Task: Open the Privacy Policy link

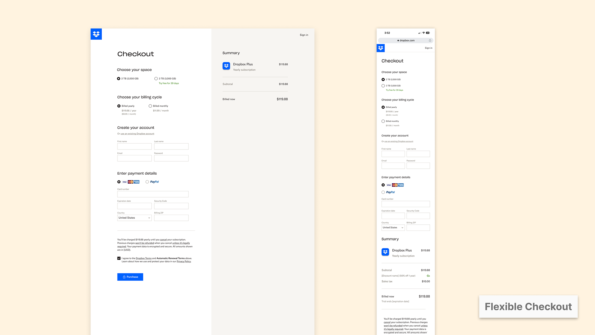Action: pyautogui.click(x=183, y=261)
